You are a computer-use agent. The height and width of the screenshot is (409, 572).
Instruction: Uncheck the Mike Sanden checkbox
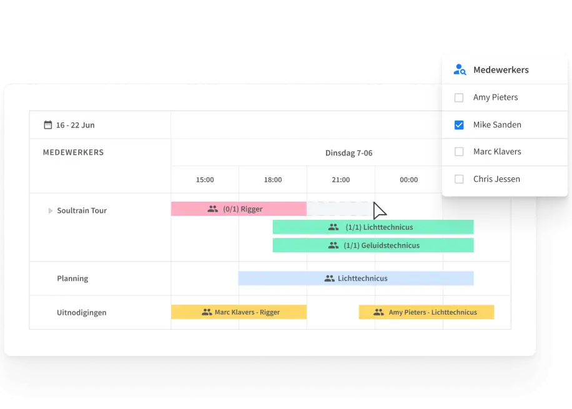[459, 125]
